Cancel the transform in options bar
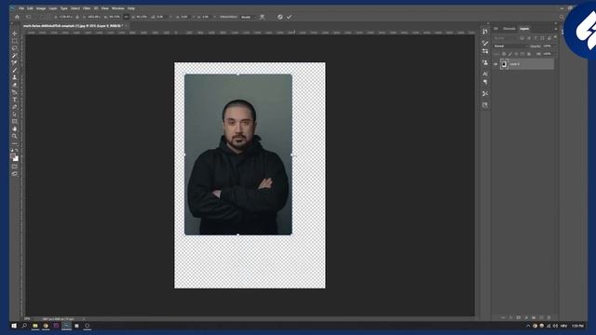596x335 pixels. click(x=280, y=17)
